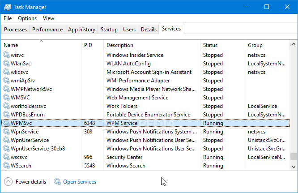This screenshot has width=298, height=193.
Task: Click the Open Services gear icon
Action: pyautogui.click(x=57, y=181)
